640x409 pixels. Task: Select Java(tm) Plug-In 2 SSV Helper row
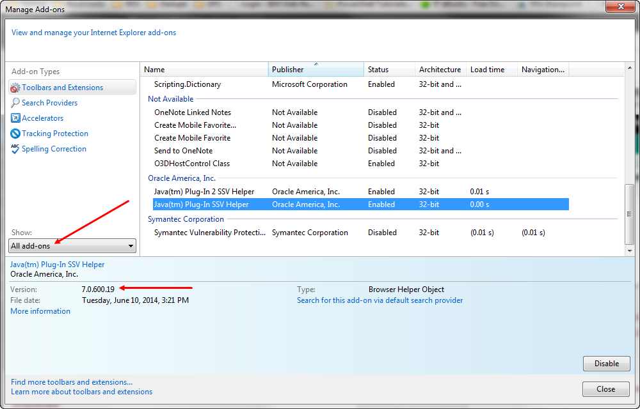(x=361, y=192)
